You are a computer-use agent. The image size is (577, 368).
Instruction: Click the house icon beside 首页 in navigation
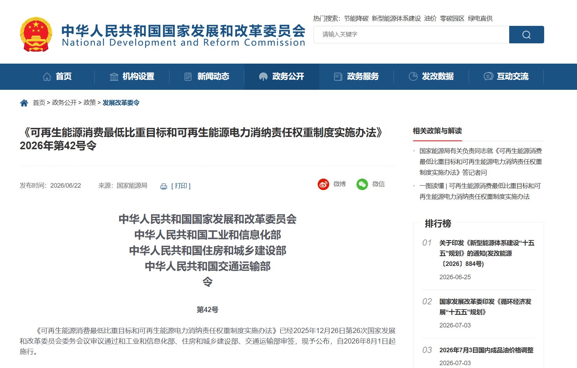(x=47, y=77)
